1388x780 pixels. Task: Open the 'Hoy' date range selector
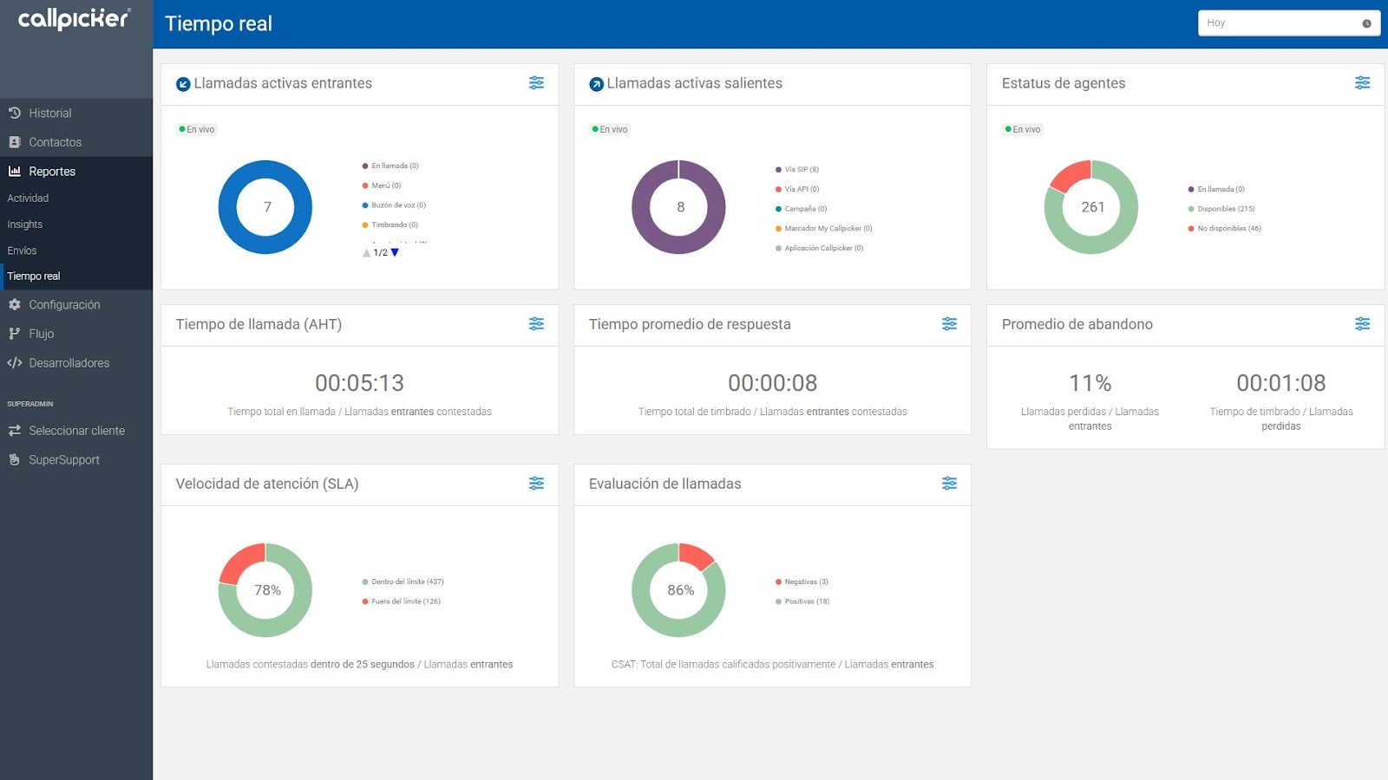point(1288,23)
